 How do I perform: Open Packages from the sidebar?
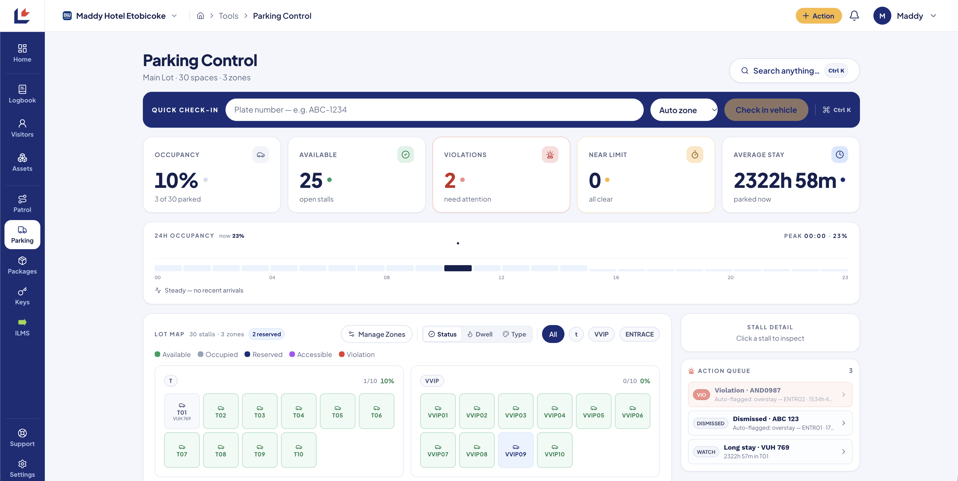[22, 265]
